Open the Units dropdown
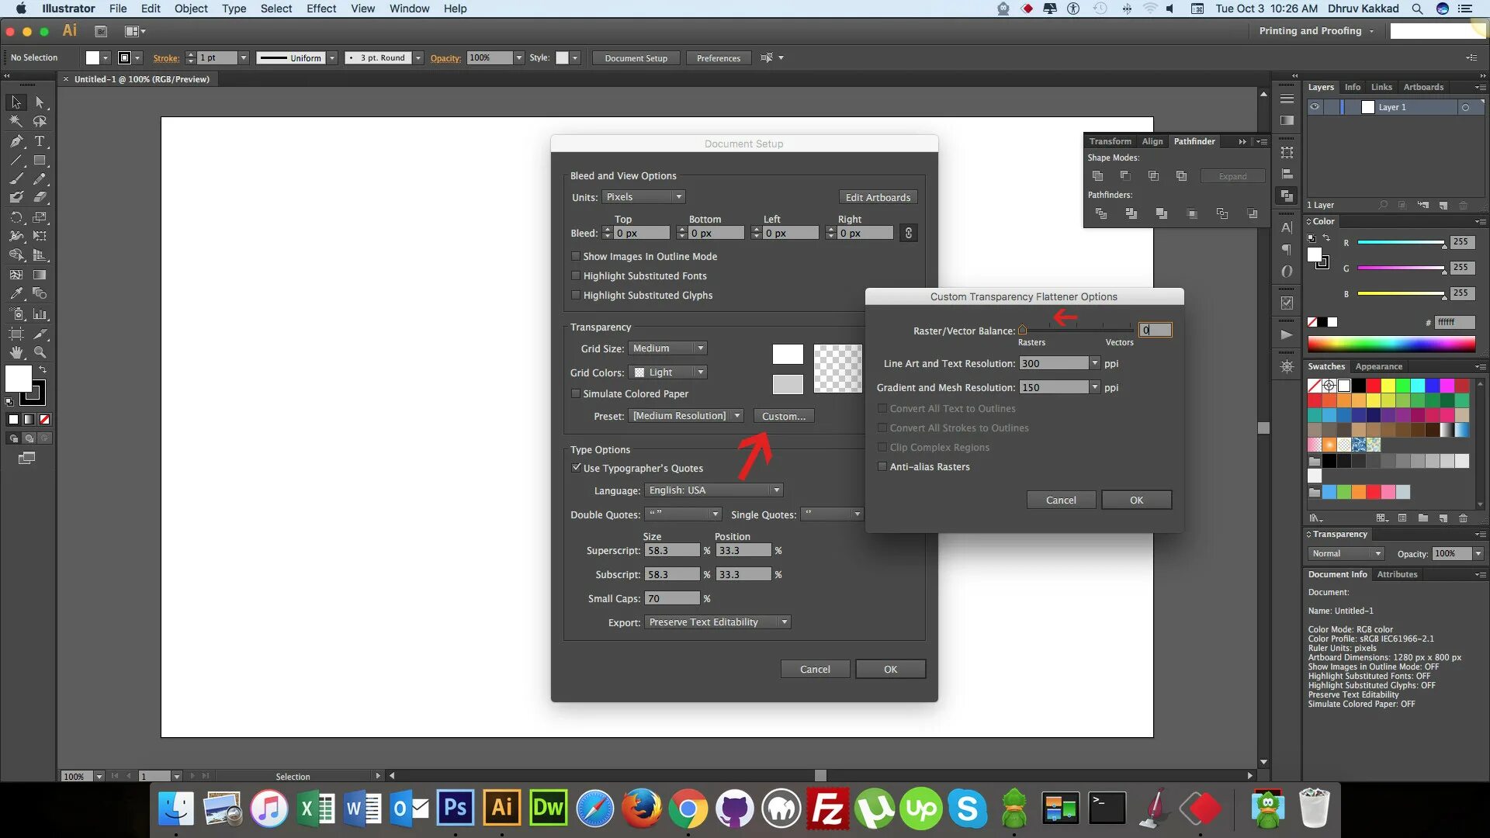This screenshot has width=1490, height=838. tap(643, 197)
